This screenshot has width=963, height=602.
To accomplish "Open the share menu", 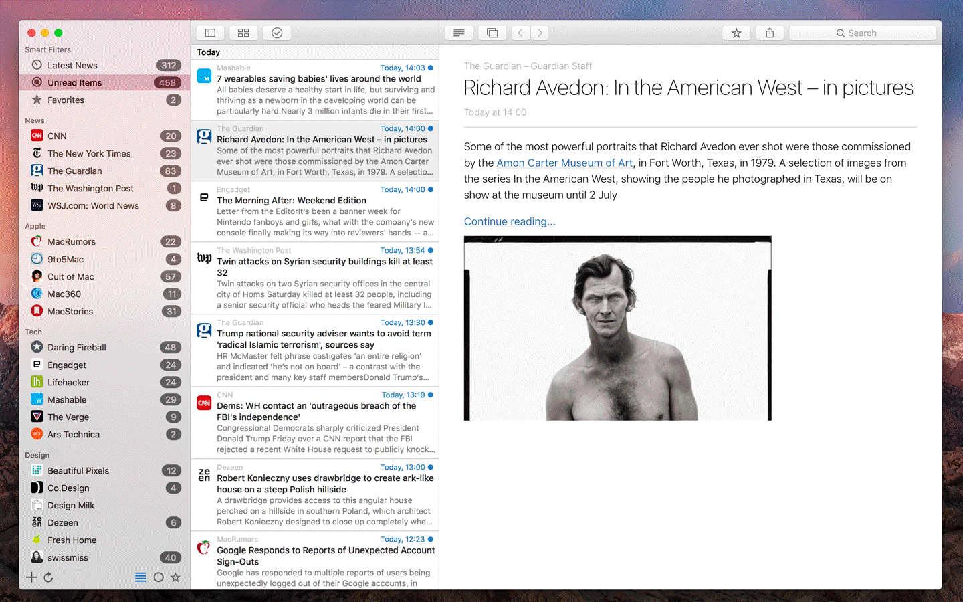I will coord(770,33).
